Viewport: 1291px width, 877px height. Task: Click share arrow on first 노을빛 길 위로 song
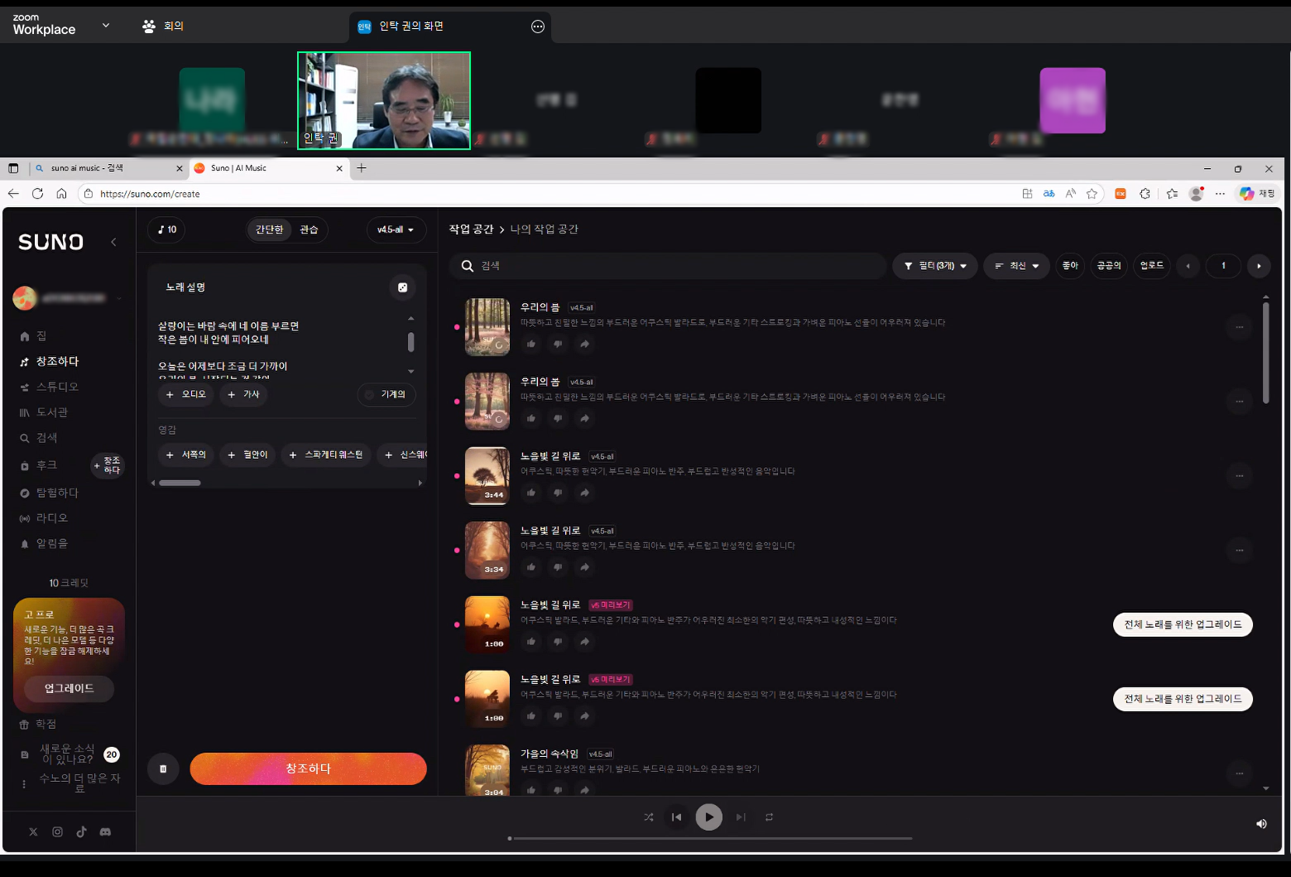click(584, 493)
